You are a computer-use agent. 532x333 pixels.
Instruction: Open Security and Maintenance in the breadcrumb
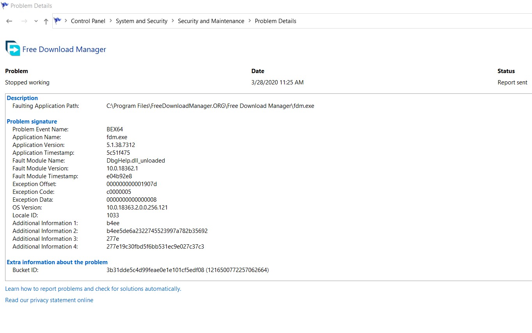point(211,21)
